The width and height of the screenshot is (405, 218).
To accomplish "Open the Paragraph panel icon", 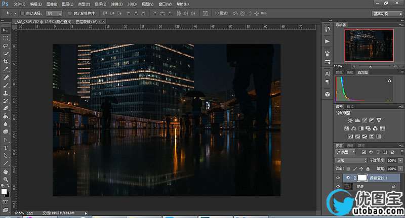I will pyautogui.click(x=327, y=82).
